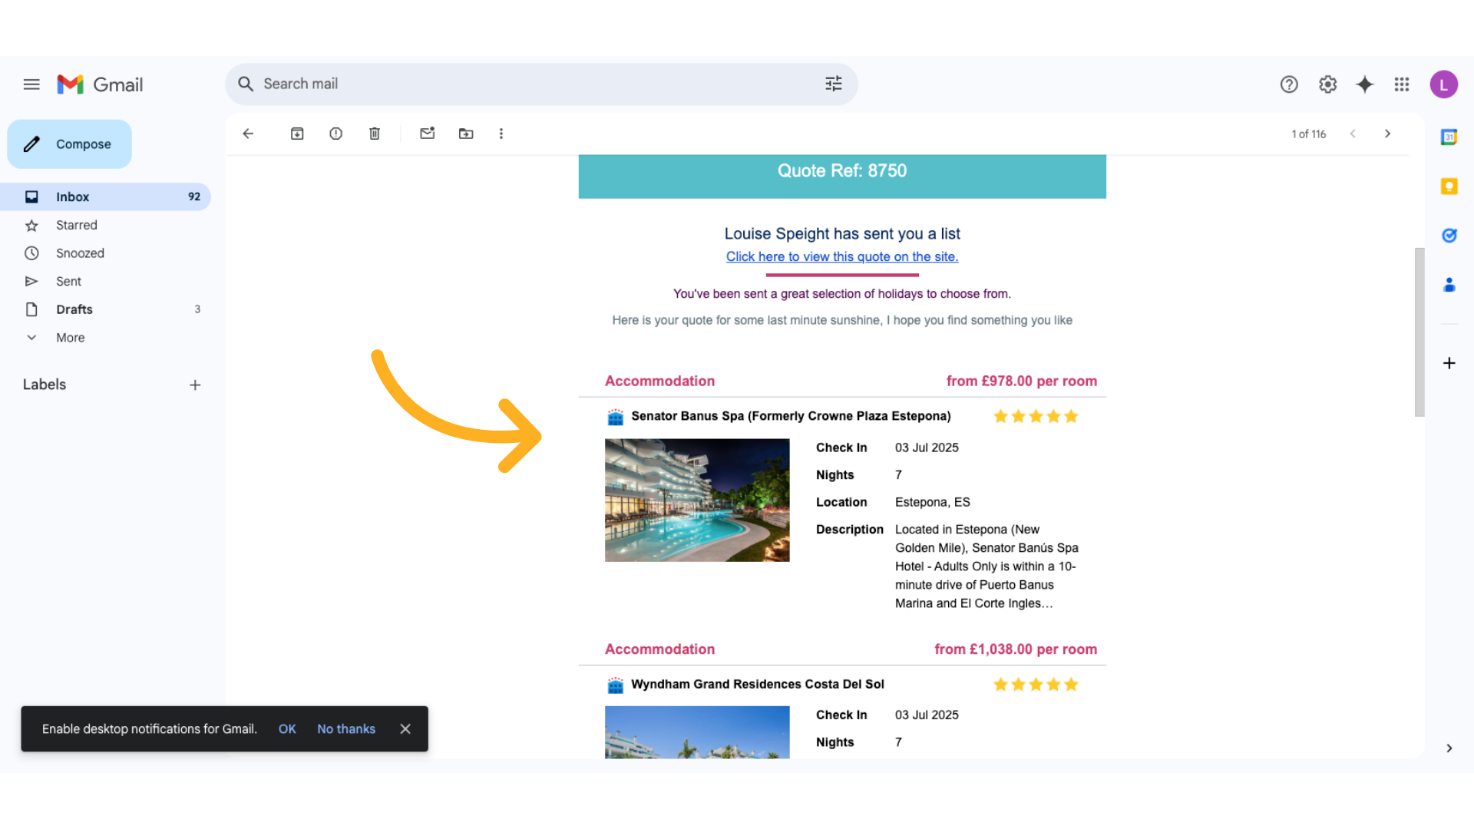Report spam using the exclamation icon
This screenshot has width=1474, height=829.
335,134
